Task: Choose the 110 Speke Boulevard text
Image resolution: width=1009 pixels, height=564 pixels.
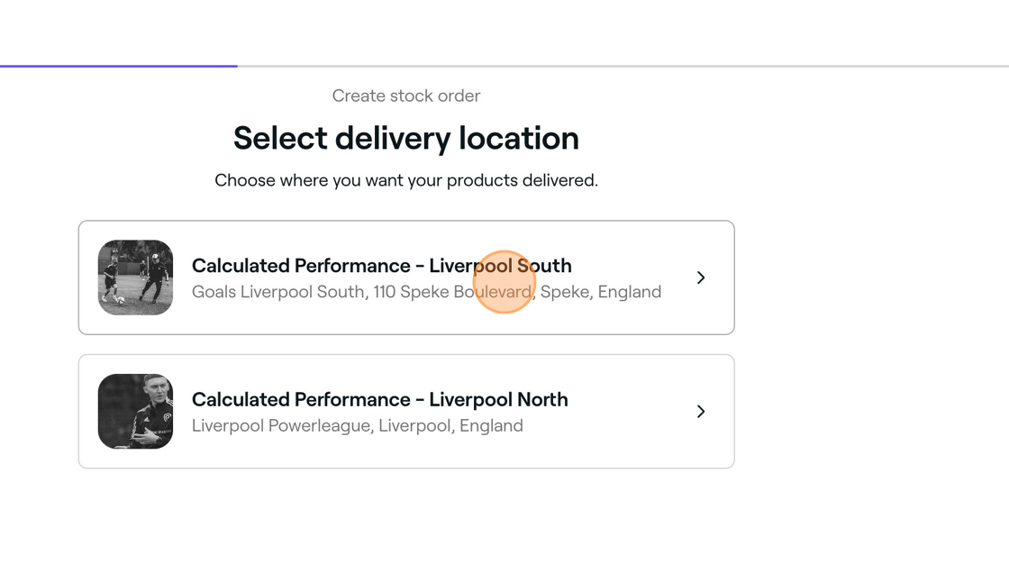Action: pyautogui.click(x=452, y=292)
